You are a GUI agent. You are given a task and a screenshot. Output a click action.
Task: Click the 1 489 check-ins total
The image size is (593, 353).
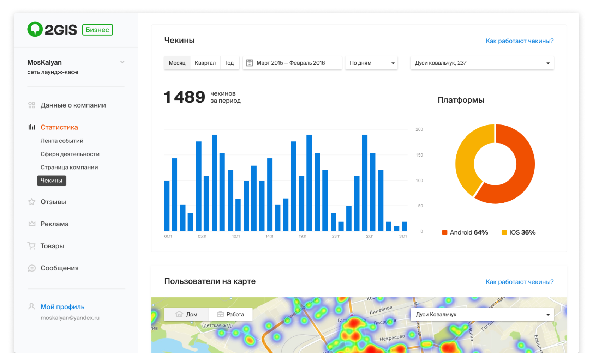tap(185, 97)
